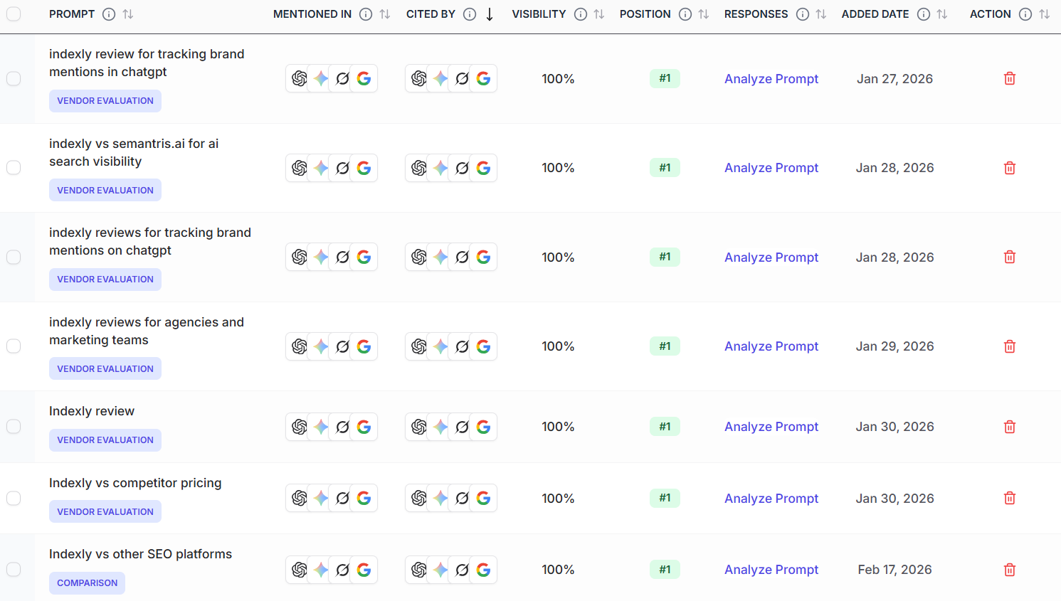
Task: Click the 'Jan 27, 2026' added date
Action: point(894,79)
